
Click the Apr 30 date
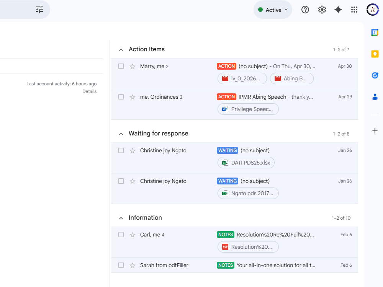coord(345,66)
